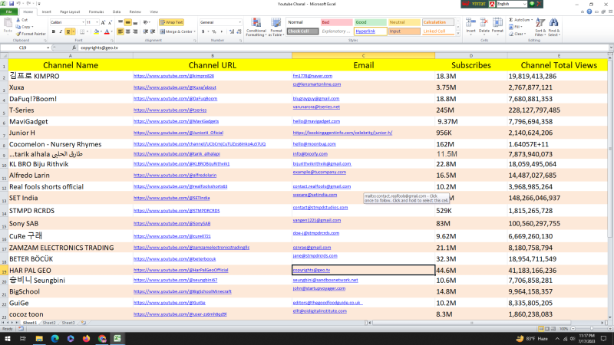Open the font size dropdown
The image size is (614, 345).
tap(97, 22)
